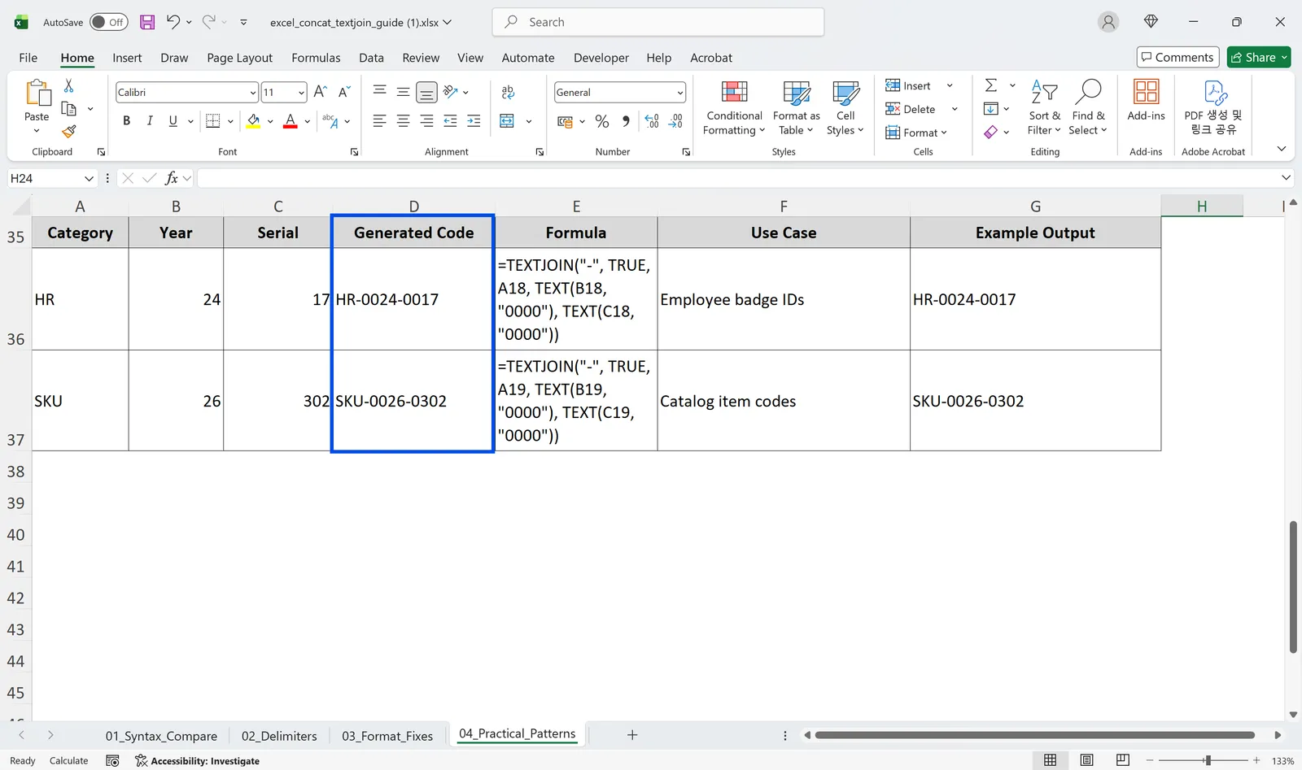Toggle Center horizontal alignment
1302x770 pixels.
click(403, 121)
